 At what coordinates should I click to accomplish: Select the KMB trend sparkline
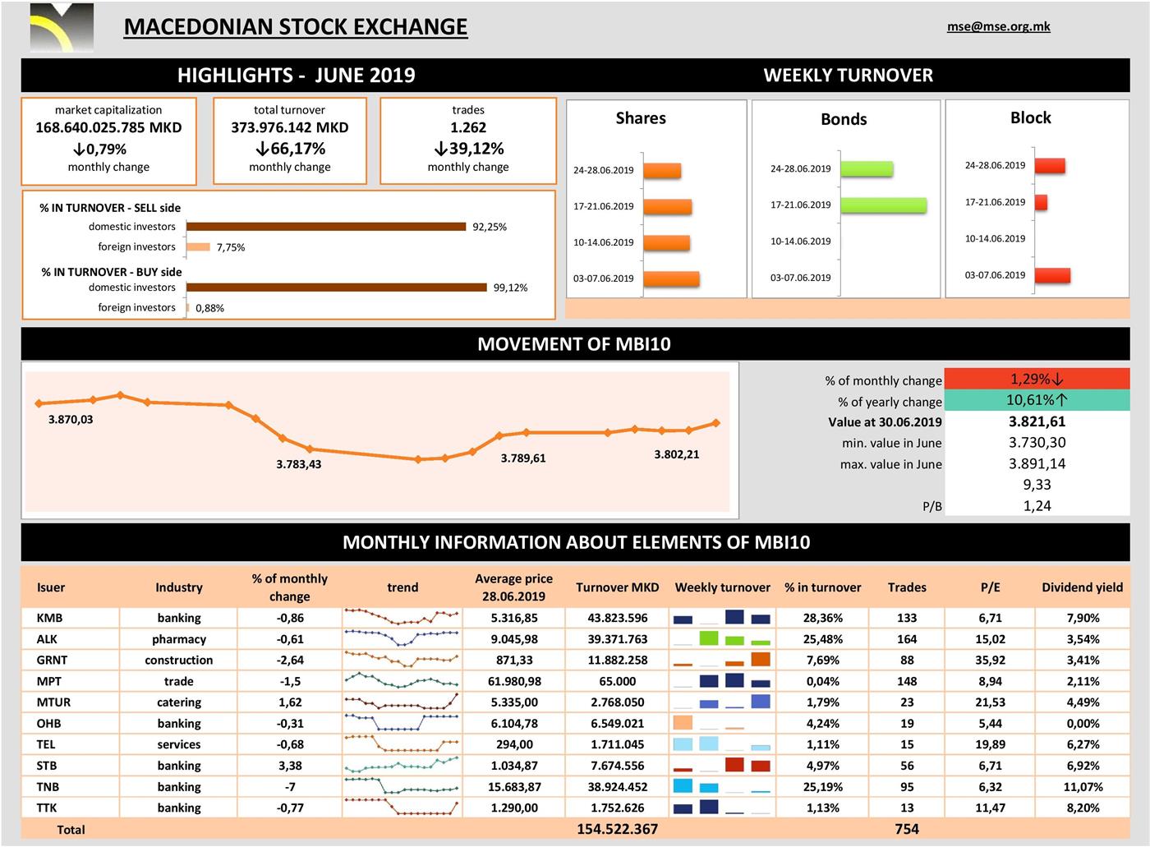402,617
